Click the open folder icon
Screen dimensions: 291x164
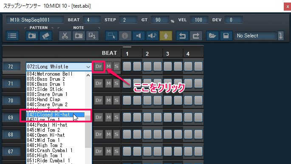click(x=212, y=36)
